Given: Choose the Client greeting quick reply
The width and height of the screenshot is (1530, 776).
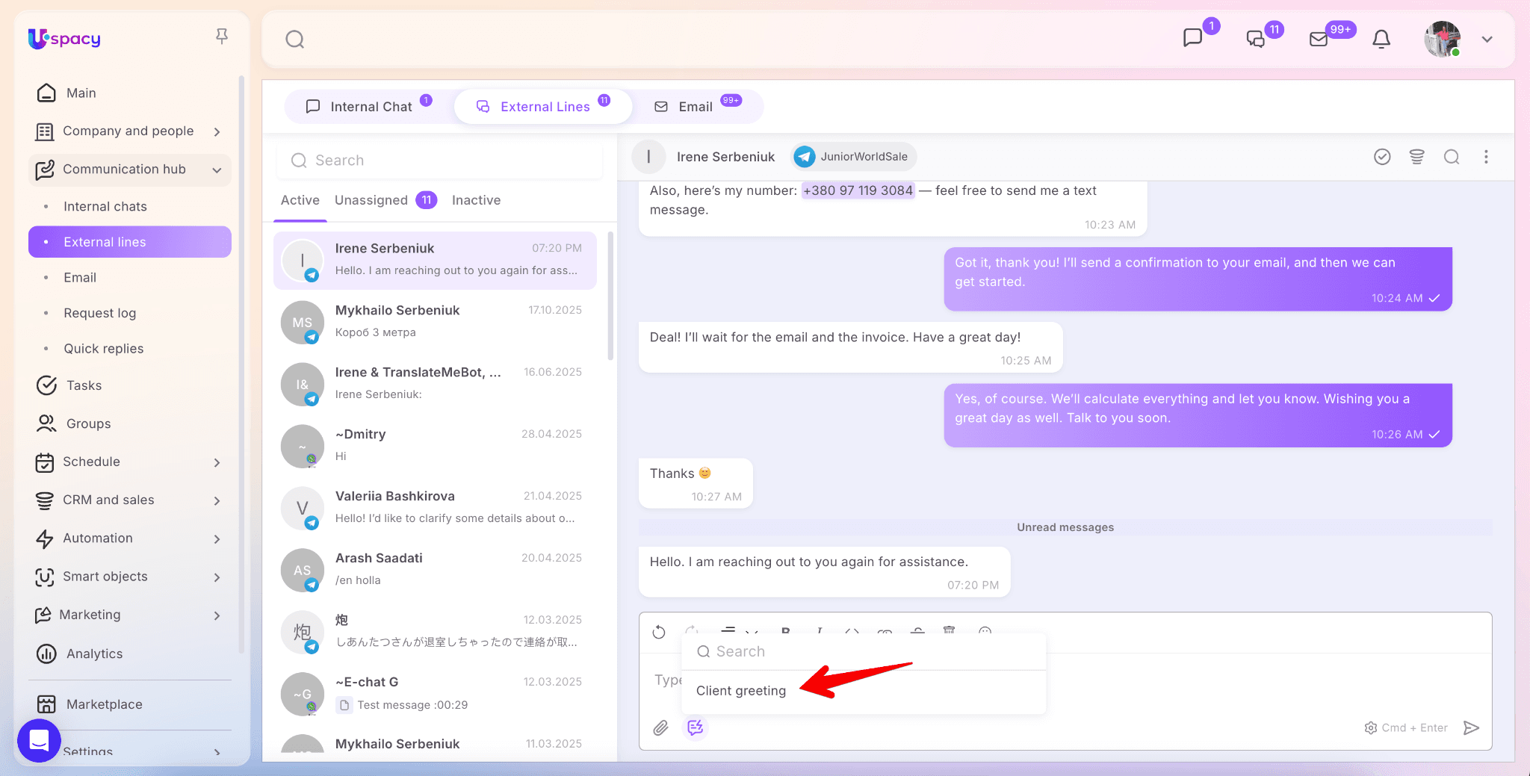Looking at the screenshot, I should pyautogui.click(x=741, y=691).
